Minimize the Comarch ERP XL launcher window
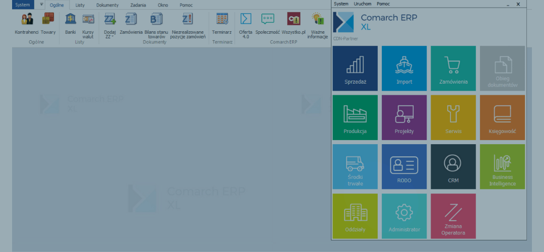 pyautogui.click(x=508, y=4)
